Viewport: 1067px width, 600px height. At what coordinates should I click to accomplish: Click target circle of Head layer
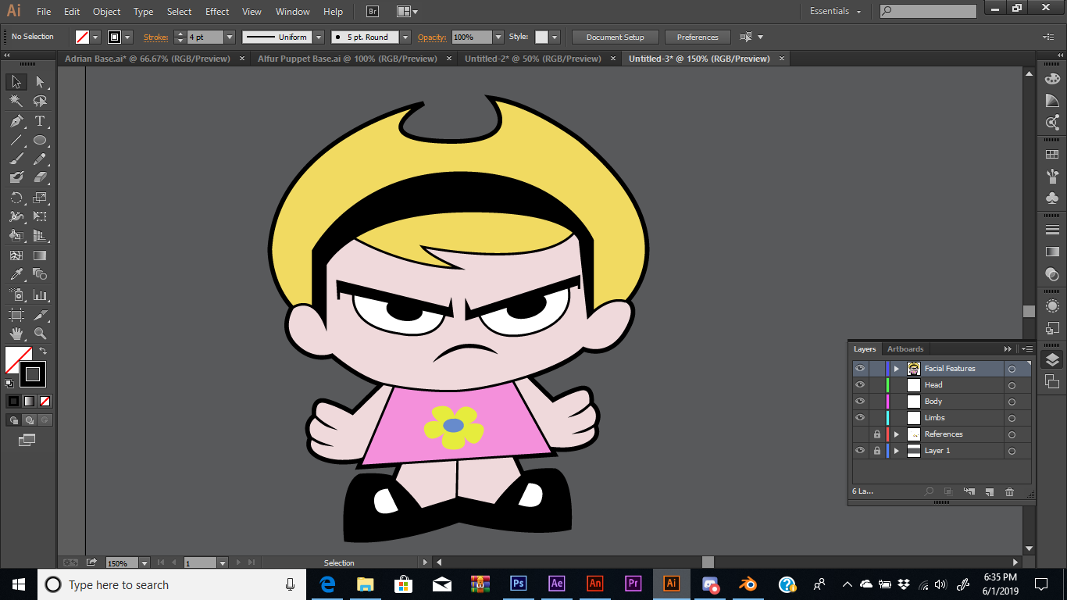pyautogui.click(x=1012, y=385)
